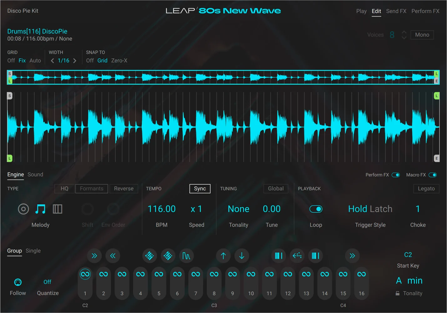The height and width of the screenshot is (313, 447).
Task: Click the Tune value to adjust tuning
Action: (x=271, y=209)
